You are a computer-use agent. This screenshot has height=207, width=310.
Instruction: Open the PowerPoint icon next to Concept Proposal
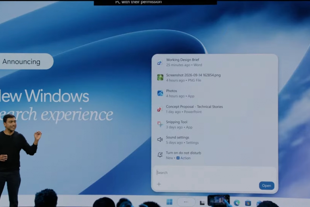coord(159,109)
